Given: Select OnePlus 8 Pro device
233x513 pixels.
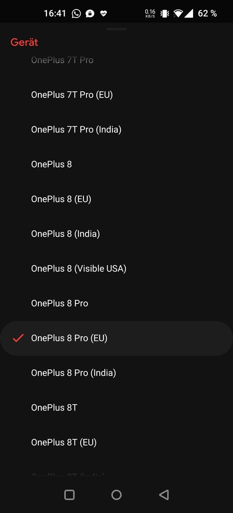Looking at the screenshot, I should (x=116, y=303).
